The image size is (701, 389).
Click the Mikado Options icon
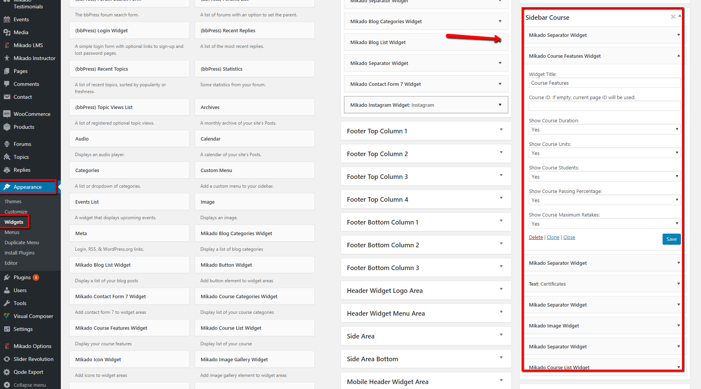[x=7, y=346]
